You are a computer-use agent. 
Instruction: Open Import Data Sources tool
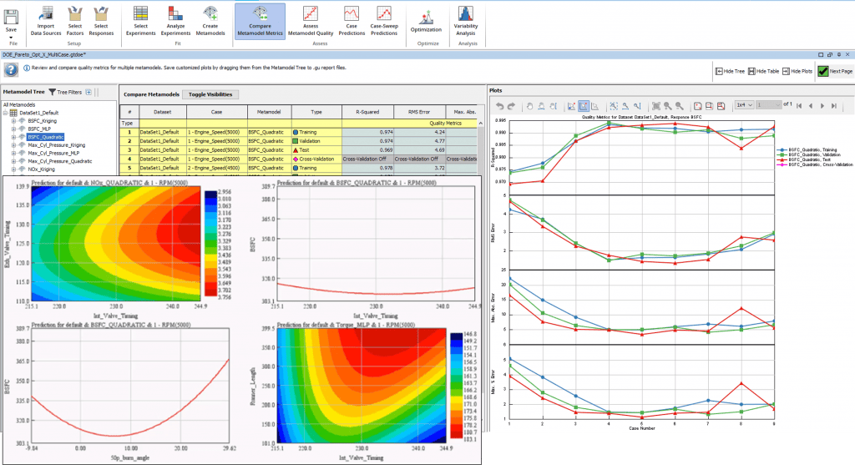click(x=46, y=21)
